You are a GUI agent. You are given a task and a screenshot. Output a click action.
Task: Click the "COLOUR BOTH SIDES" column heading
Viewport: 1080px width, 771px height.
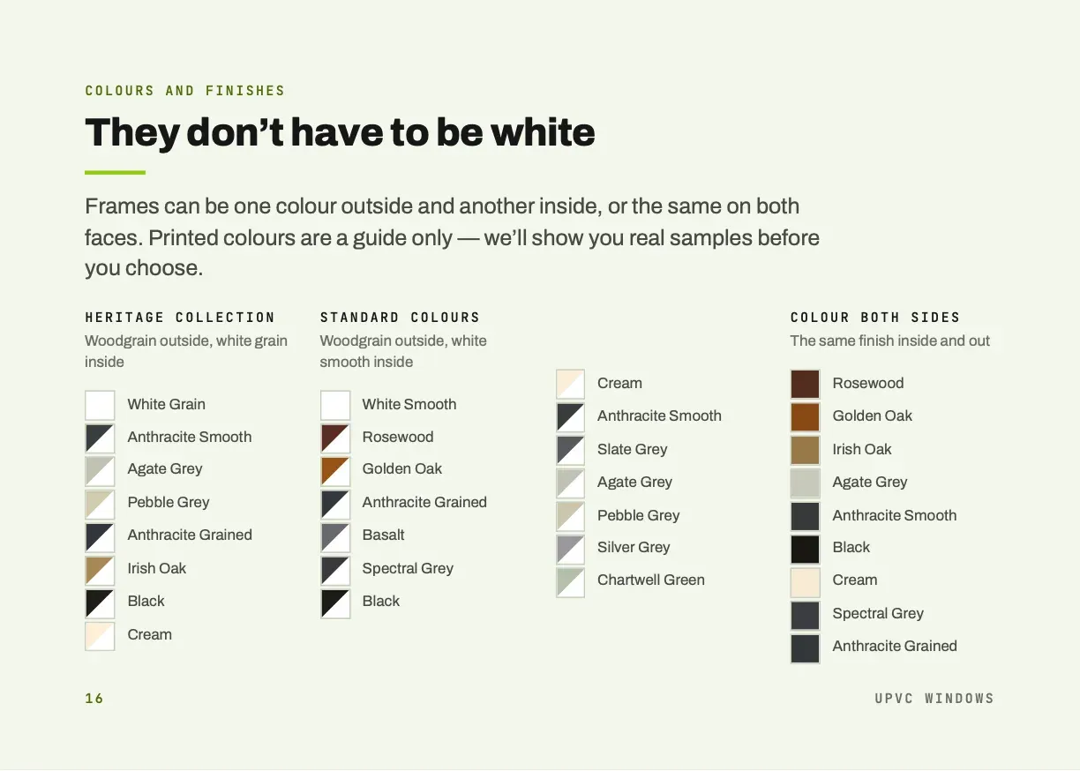pos(875,318)
